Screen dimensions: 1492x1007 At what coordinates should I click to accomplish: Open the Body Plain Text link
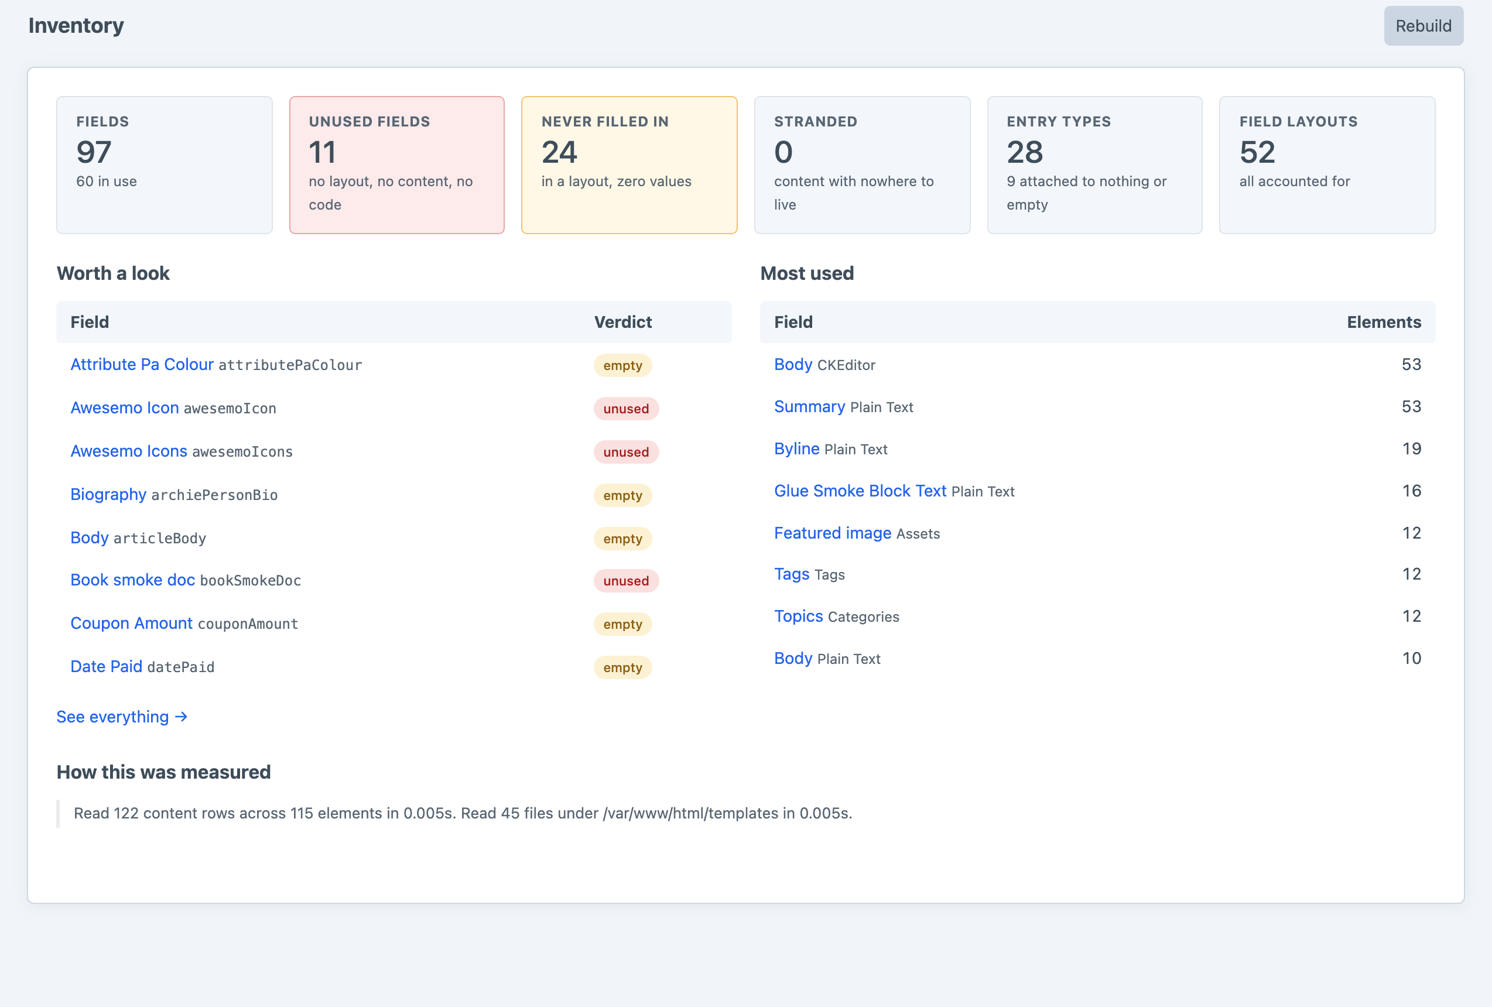(x=793, y=659)
